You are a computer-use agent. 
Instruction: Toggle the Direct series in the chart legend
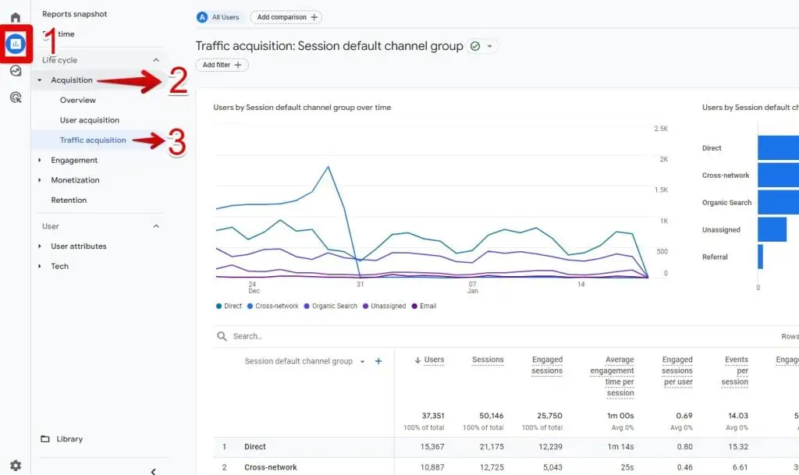pyautogui.click(x=228, y=306)
